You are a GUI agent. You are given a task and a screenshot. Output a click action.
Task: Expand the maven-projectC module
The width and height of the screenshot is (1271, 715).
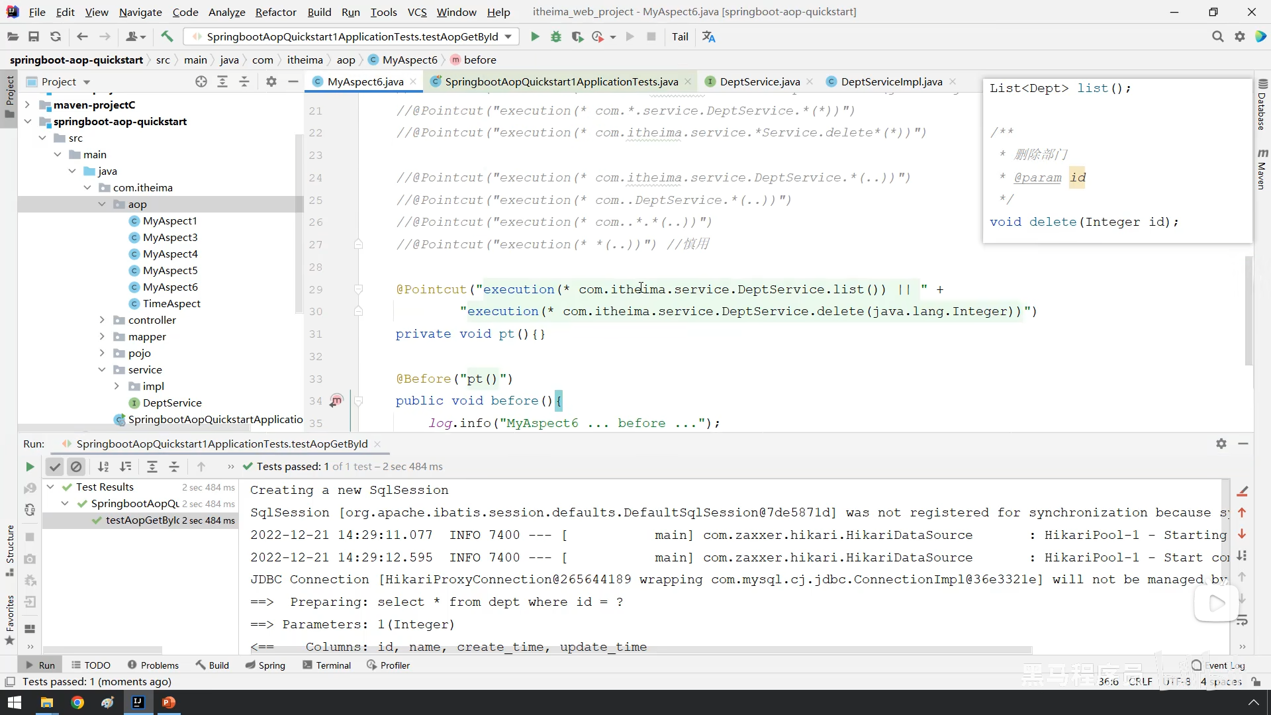click(27, 105)
